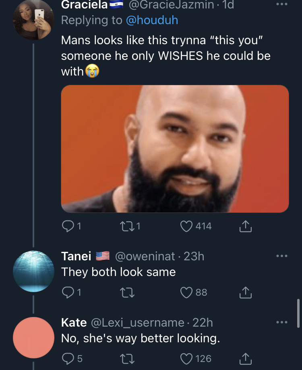Open the @houduh mention link
302x370 pixels.
[x=152, y=20]
